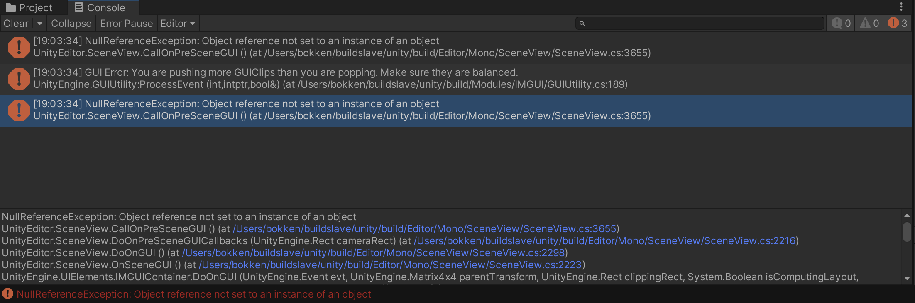Select first NullReferenceException log entry
Screen dimensions: 915x303
456,48
